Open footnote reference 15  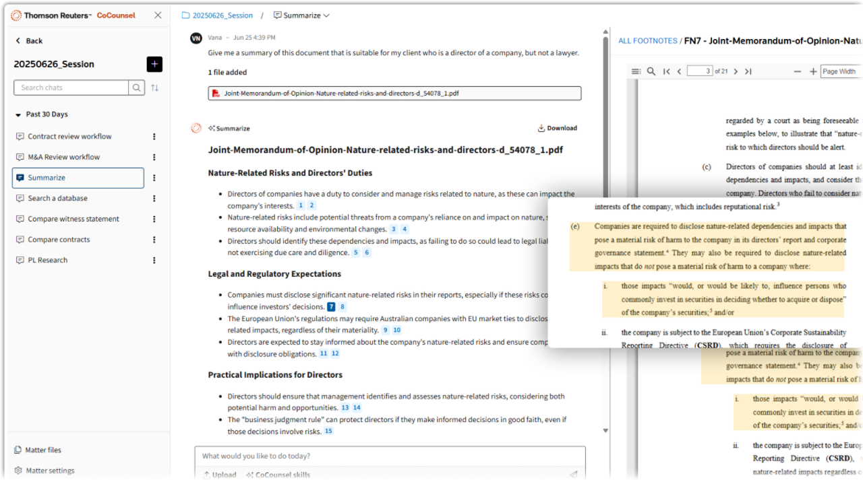pyautogui.click(x=329, y=432)
